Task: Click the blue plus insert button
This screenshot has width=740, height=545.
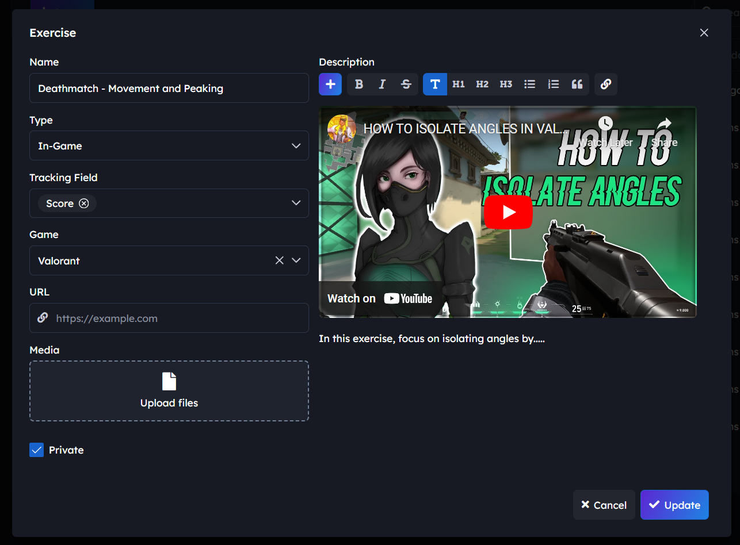Action: [x=330, y=85]
